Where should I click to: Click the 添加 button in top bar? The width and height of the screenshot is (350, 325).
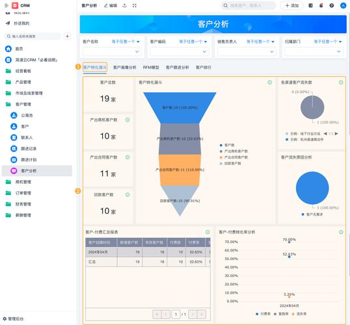(291, 6)
